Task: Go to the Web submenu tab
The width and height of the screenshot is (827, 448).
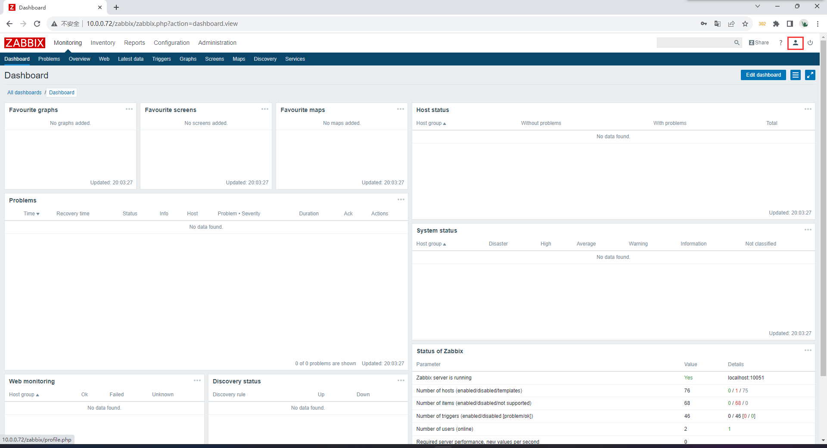Action: (104, 59)
